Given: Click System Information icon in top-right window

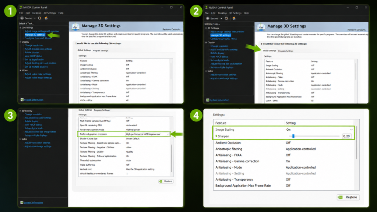Looking at the screenshot, I should coord(208,100).
